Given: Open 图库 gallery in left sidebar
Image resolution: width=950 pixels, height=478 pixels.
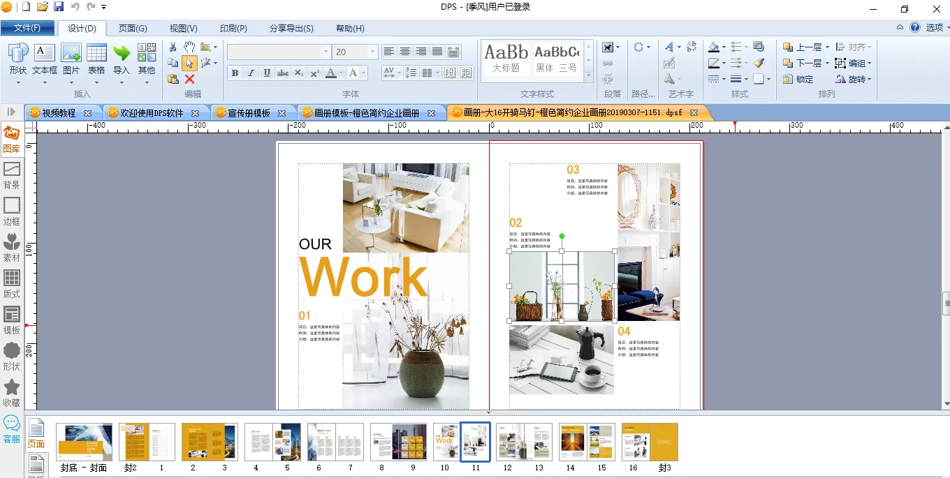Looking at the screenshot, I should 11,139.
